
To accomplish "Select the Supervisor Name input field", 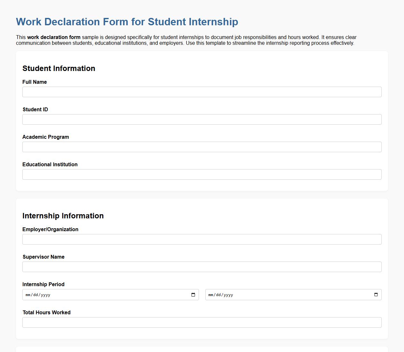I will point(202,267).
